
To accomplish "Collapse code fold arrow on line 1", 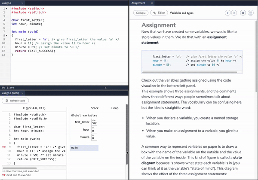I will [x=7, y=9].
